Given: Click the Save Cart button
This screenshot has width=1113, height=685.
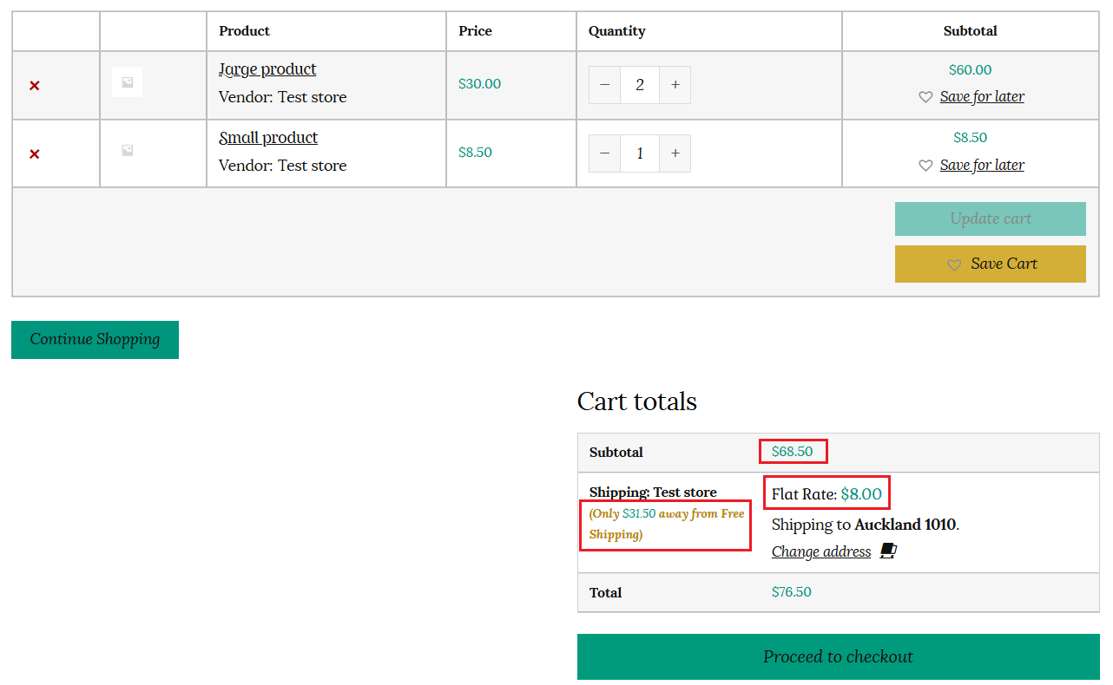Looking at the screenshot, I should click(x=991, y=264).
